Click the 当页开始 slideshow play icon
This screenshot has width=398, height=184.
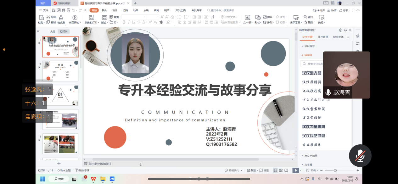tap(75, 18)
